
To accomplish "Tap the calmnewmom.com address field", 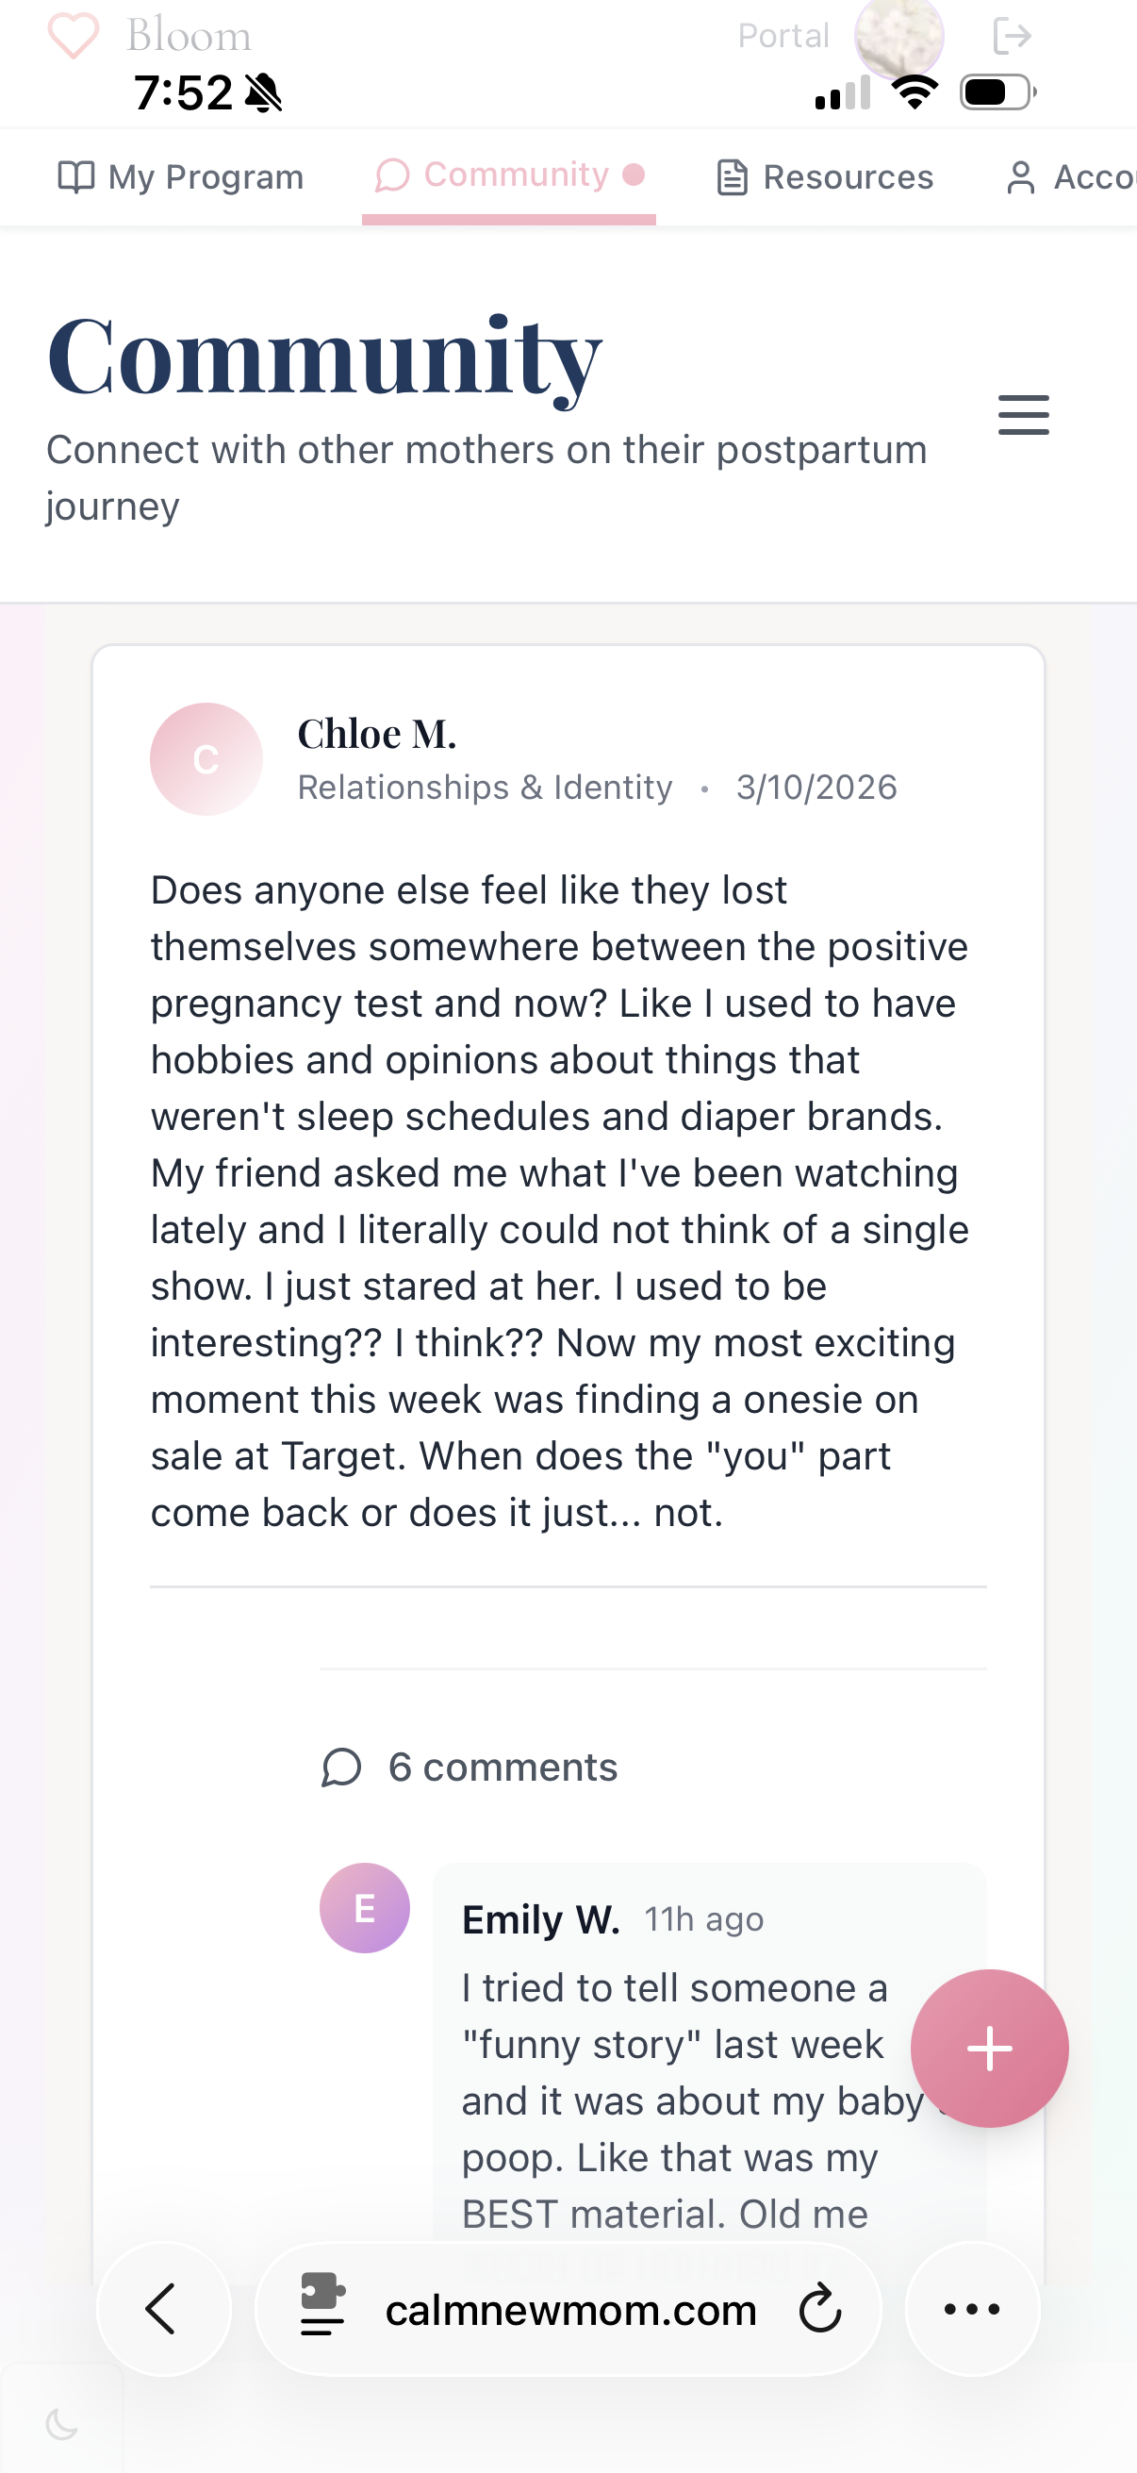I will 570,2311.
